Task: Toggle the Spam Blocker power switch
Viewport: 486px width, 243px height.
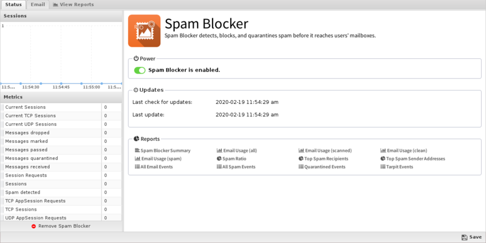Action: pos(140,70)
